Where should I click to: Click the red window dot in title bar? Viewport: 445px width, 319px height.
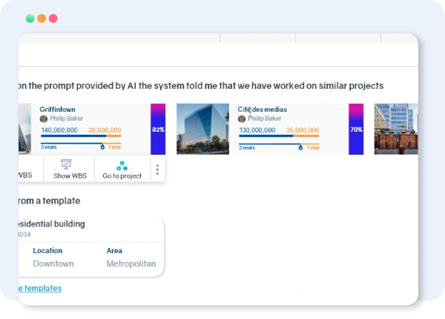click(54, 19)
